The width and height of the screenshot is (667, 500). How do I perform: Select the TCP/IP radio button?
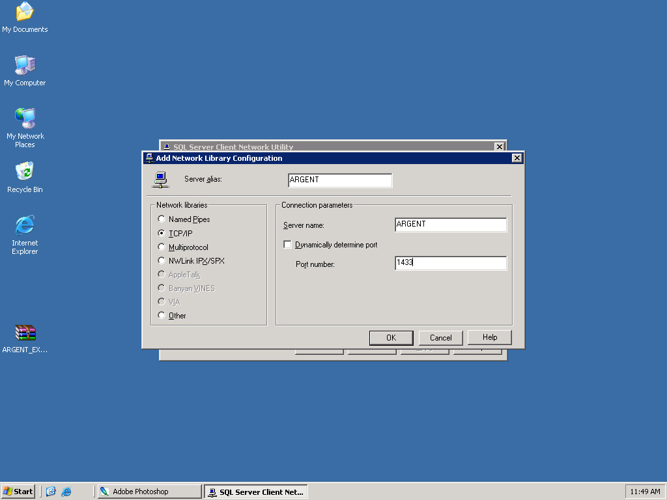(x=162, y=233)
